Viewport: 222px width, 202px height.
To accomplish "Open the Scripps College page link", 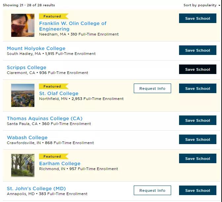I will 26,67.
